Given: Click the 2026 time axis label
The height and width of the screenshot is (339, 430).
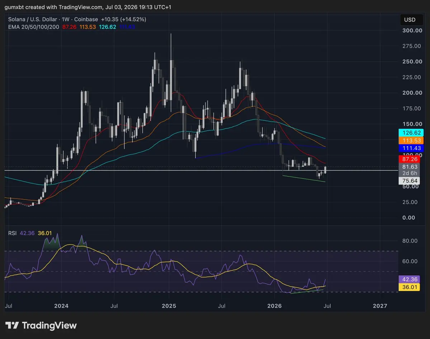Looking at the screenshot, I should 274,306.
